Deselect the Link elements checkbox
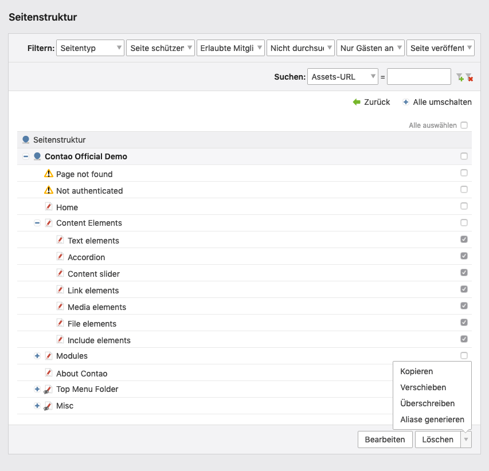 tap(464, 289)
